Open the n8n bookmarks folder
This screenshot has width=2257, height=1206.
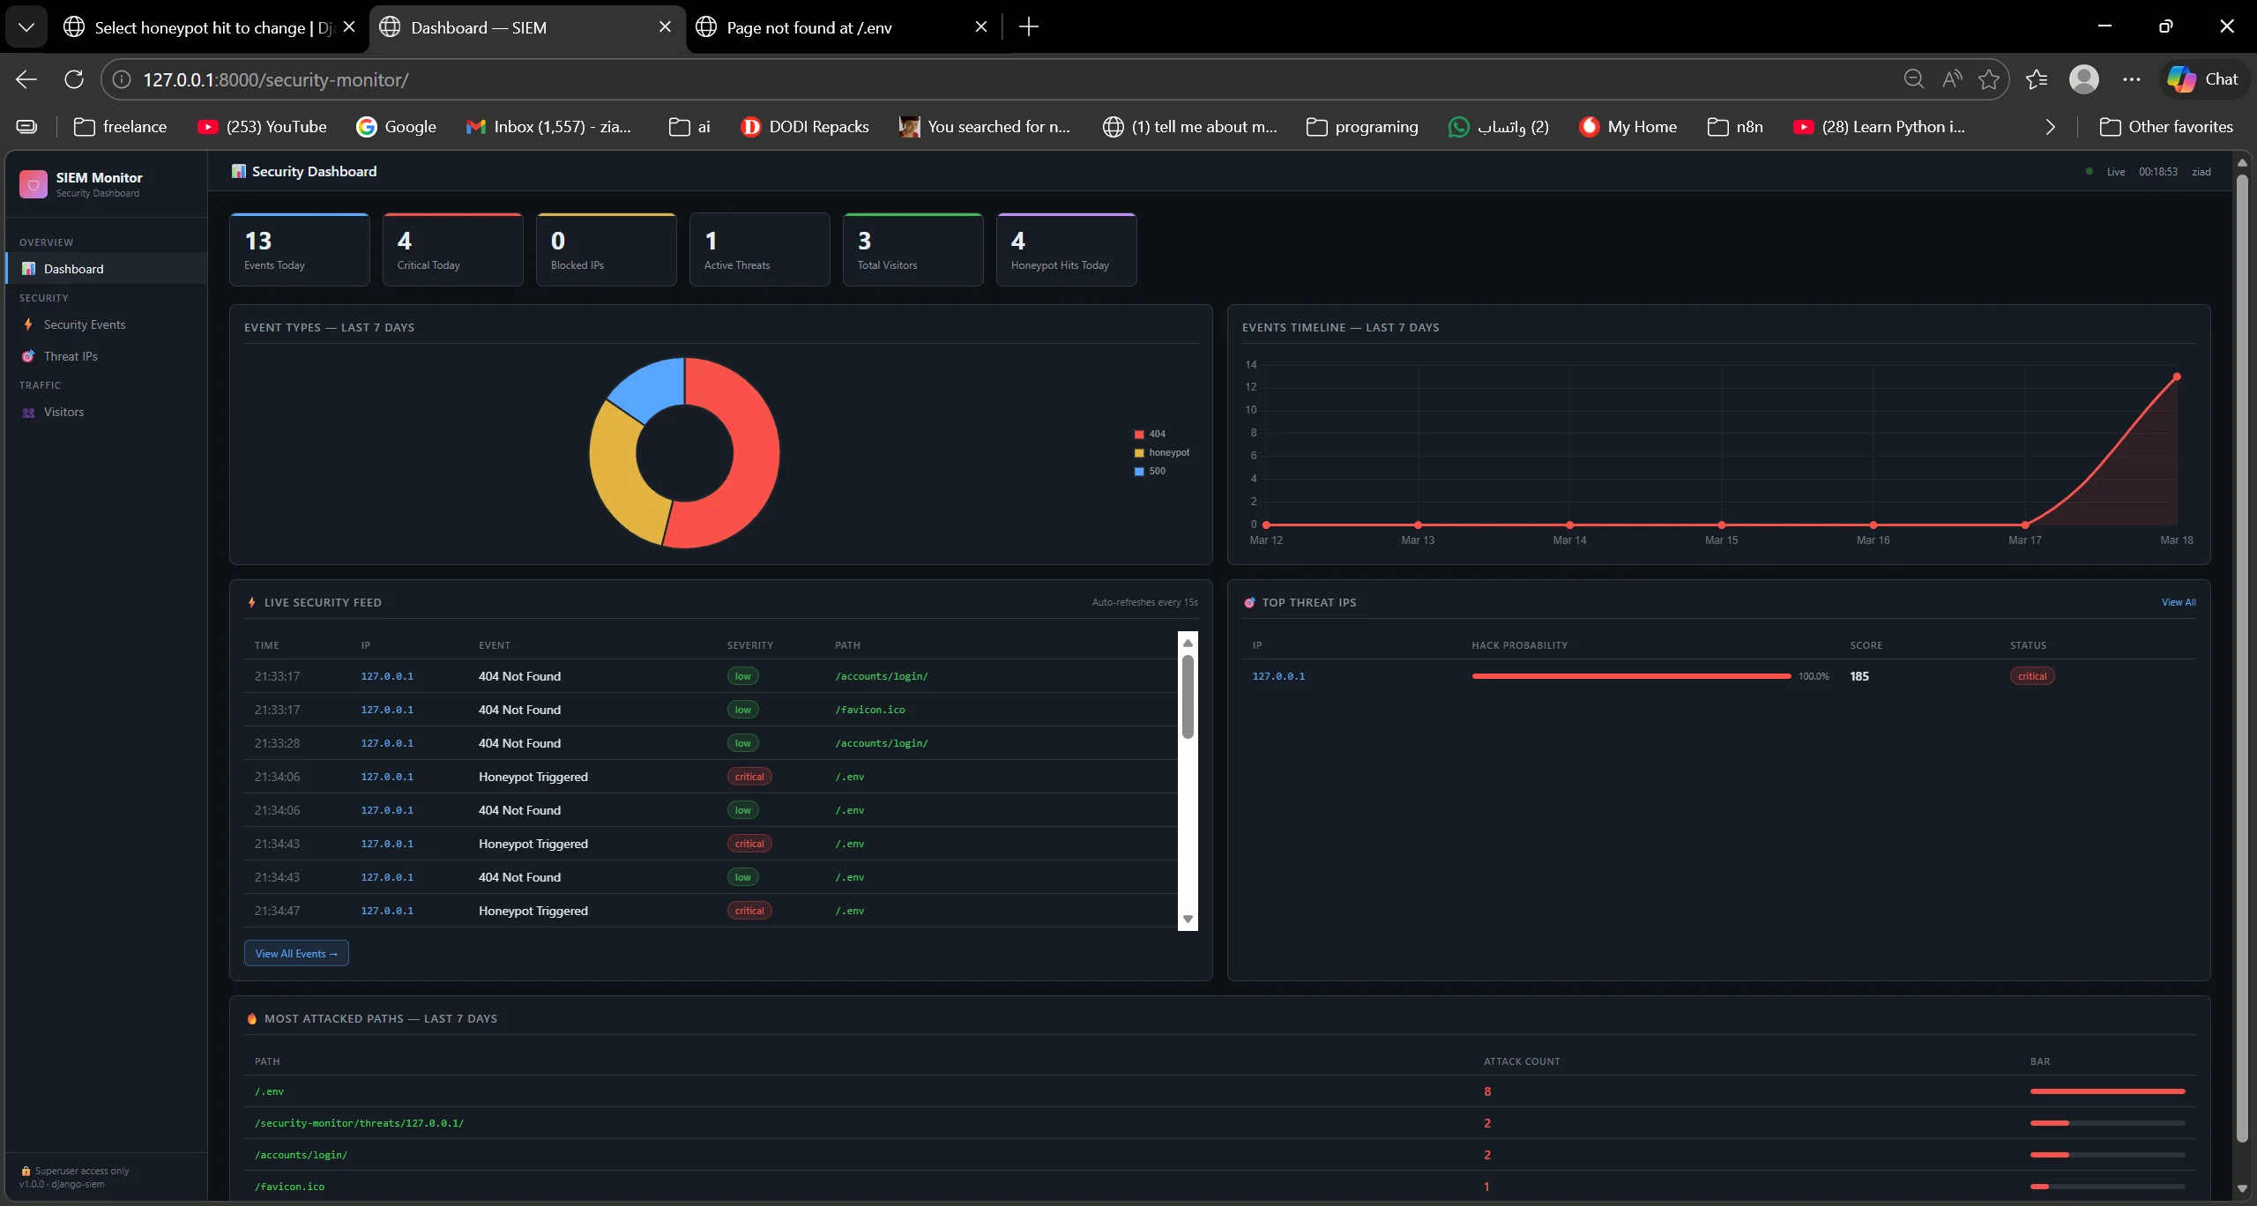point(1735,127)
